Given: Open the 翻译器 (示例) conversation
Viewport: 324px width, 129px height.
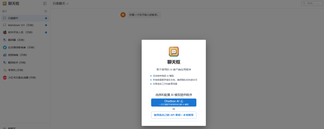Looking at the screenshot, I should (x=25, y=40).
